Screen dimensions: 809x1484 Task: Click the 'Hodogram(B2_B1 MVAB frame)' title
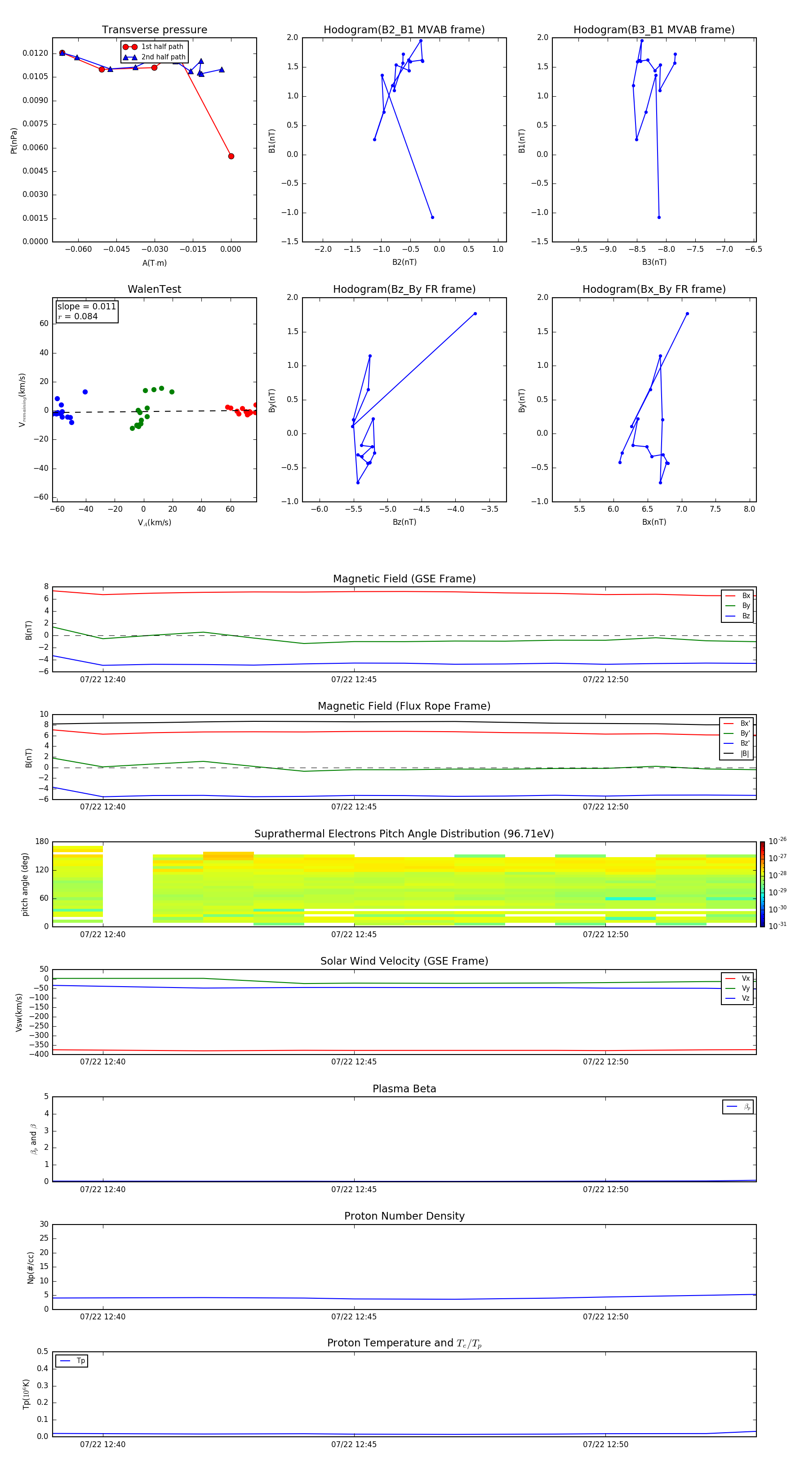404,30
